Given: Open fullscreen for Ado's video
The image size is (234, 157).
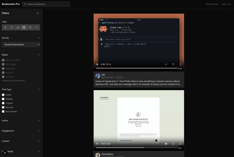Looking at the screenshot, I should point(173,64).
